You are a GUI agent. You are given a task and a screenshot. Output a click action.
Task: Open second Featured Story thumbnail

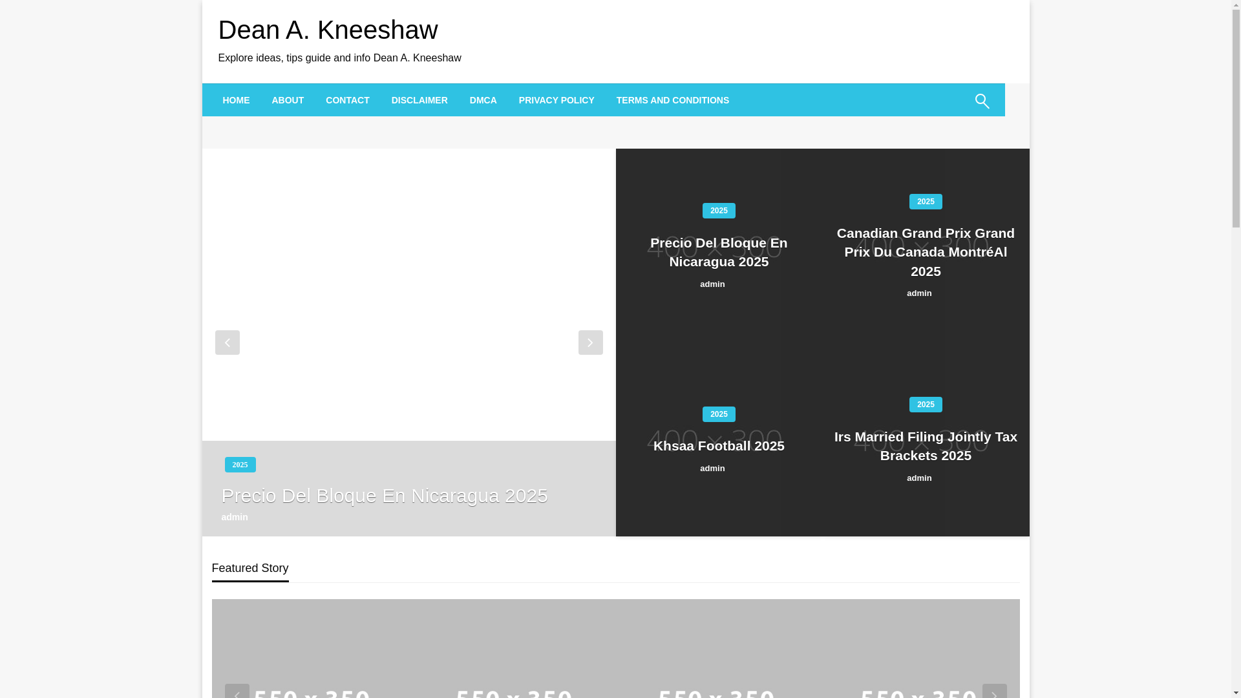pos(514,649)
